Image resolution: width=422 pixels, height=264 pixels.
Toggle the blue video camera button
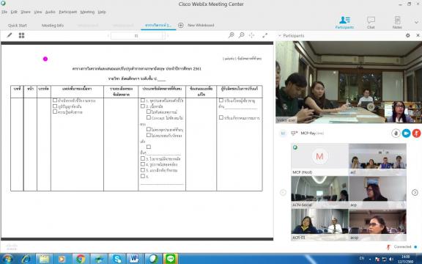coord(406,133)
